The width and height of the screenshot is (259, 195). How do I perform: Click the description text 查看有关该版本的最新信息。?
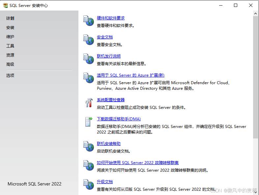click(122, 64)
